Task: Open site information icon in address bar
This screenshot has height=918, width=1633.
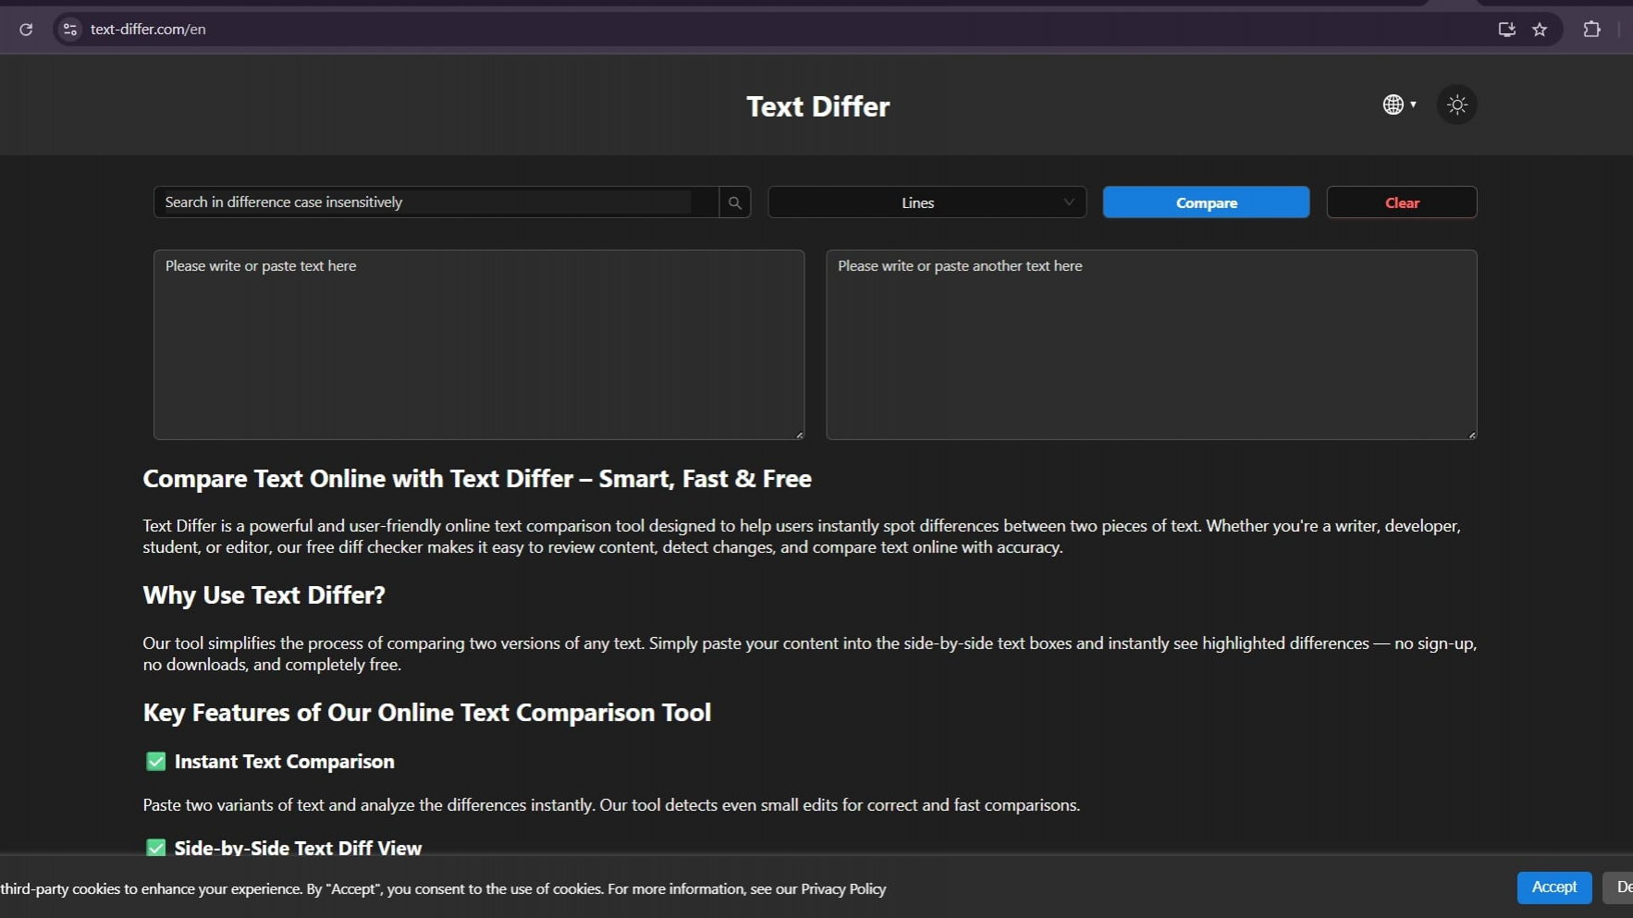Action: (x=70, y=30)
